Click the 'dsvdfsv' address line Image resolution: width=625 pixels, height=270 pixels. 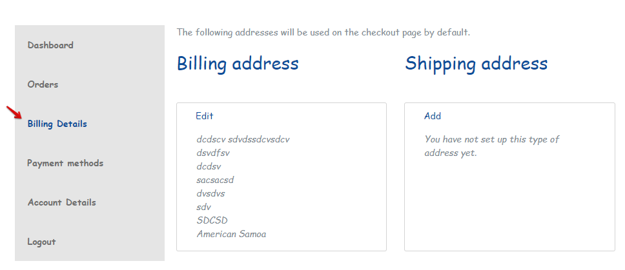(x=213, y=153)
